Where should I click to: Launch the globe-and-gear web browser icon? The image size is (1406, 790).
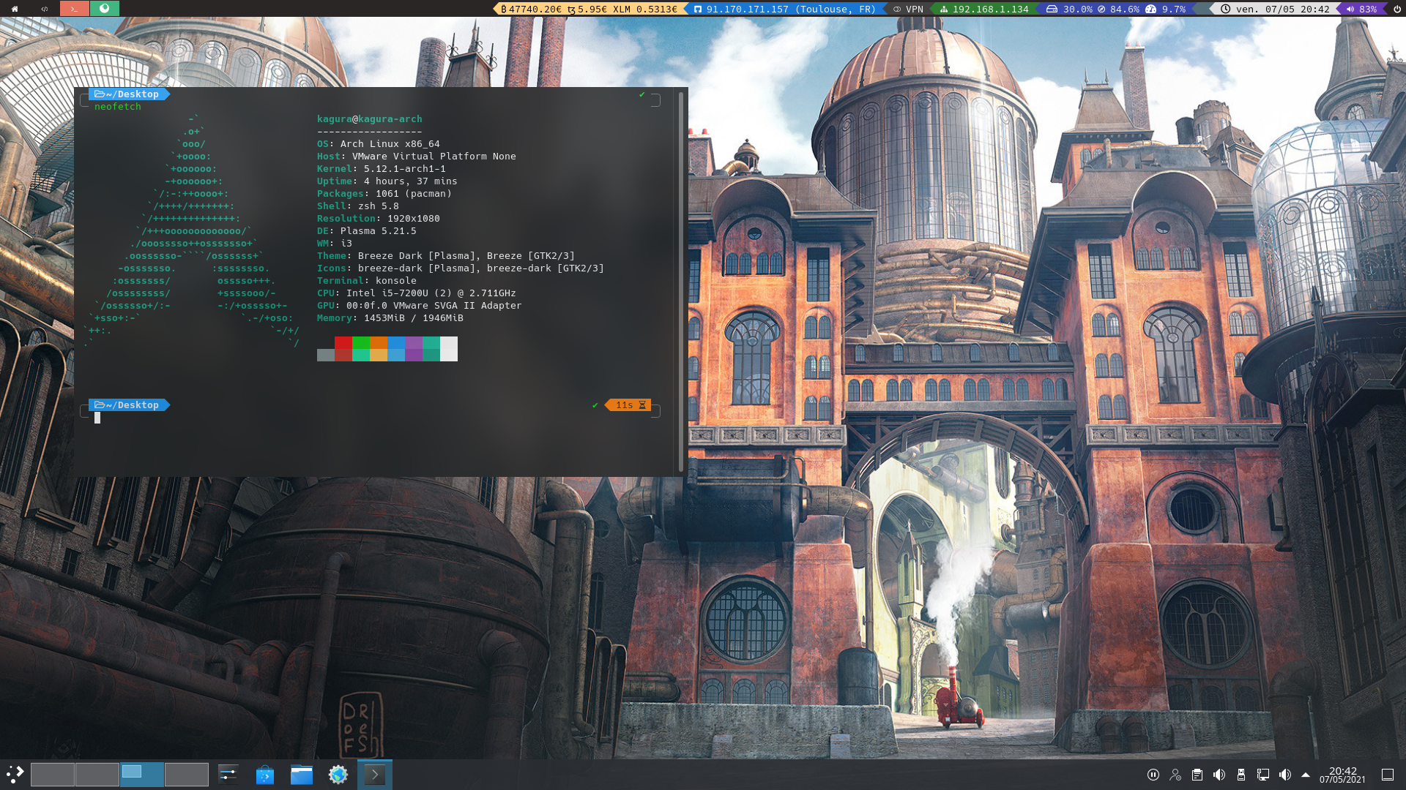point(338,775)
